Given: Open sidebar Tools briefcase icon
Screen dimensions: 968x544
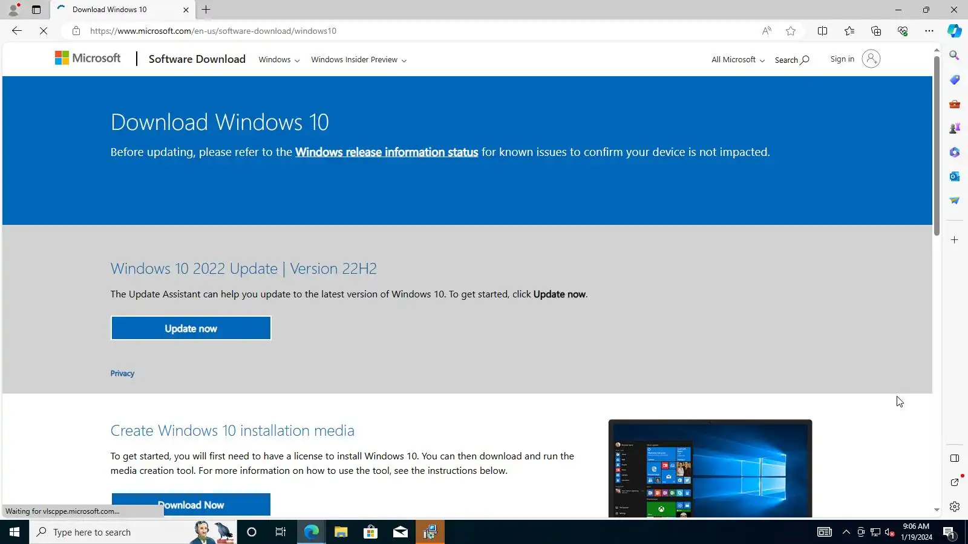Looking at the screenshot, I should (955, 104).
